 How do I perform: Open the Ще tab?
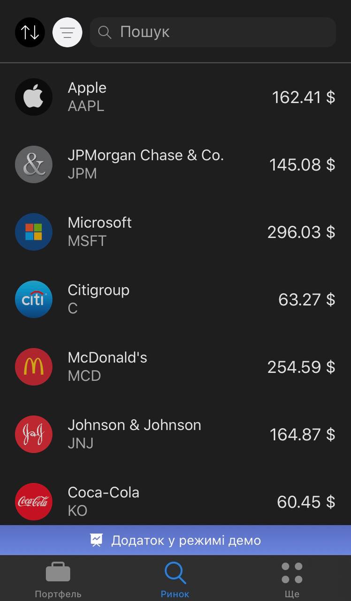(292, 580)
